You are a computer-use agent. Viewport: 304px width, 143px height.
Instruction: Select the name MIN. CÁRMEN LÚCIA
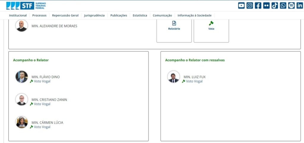[x=47, y=123]
